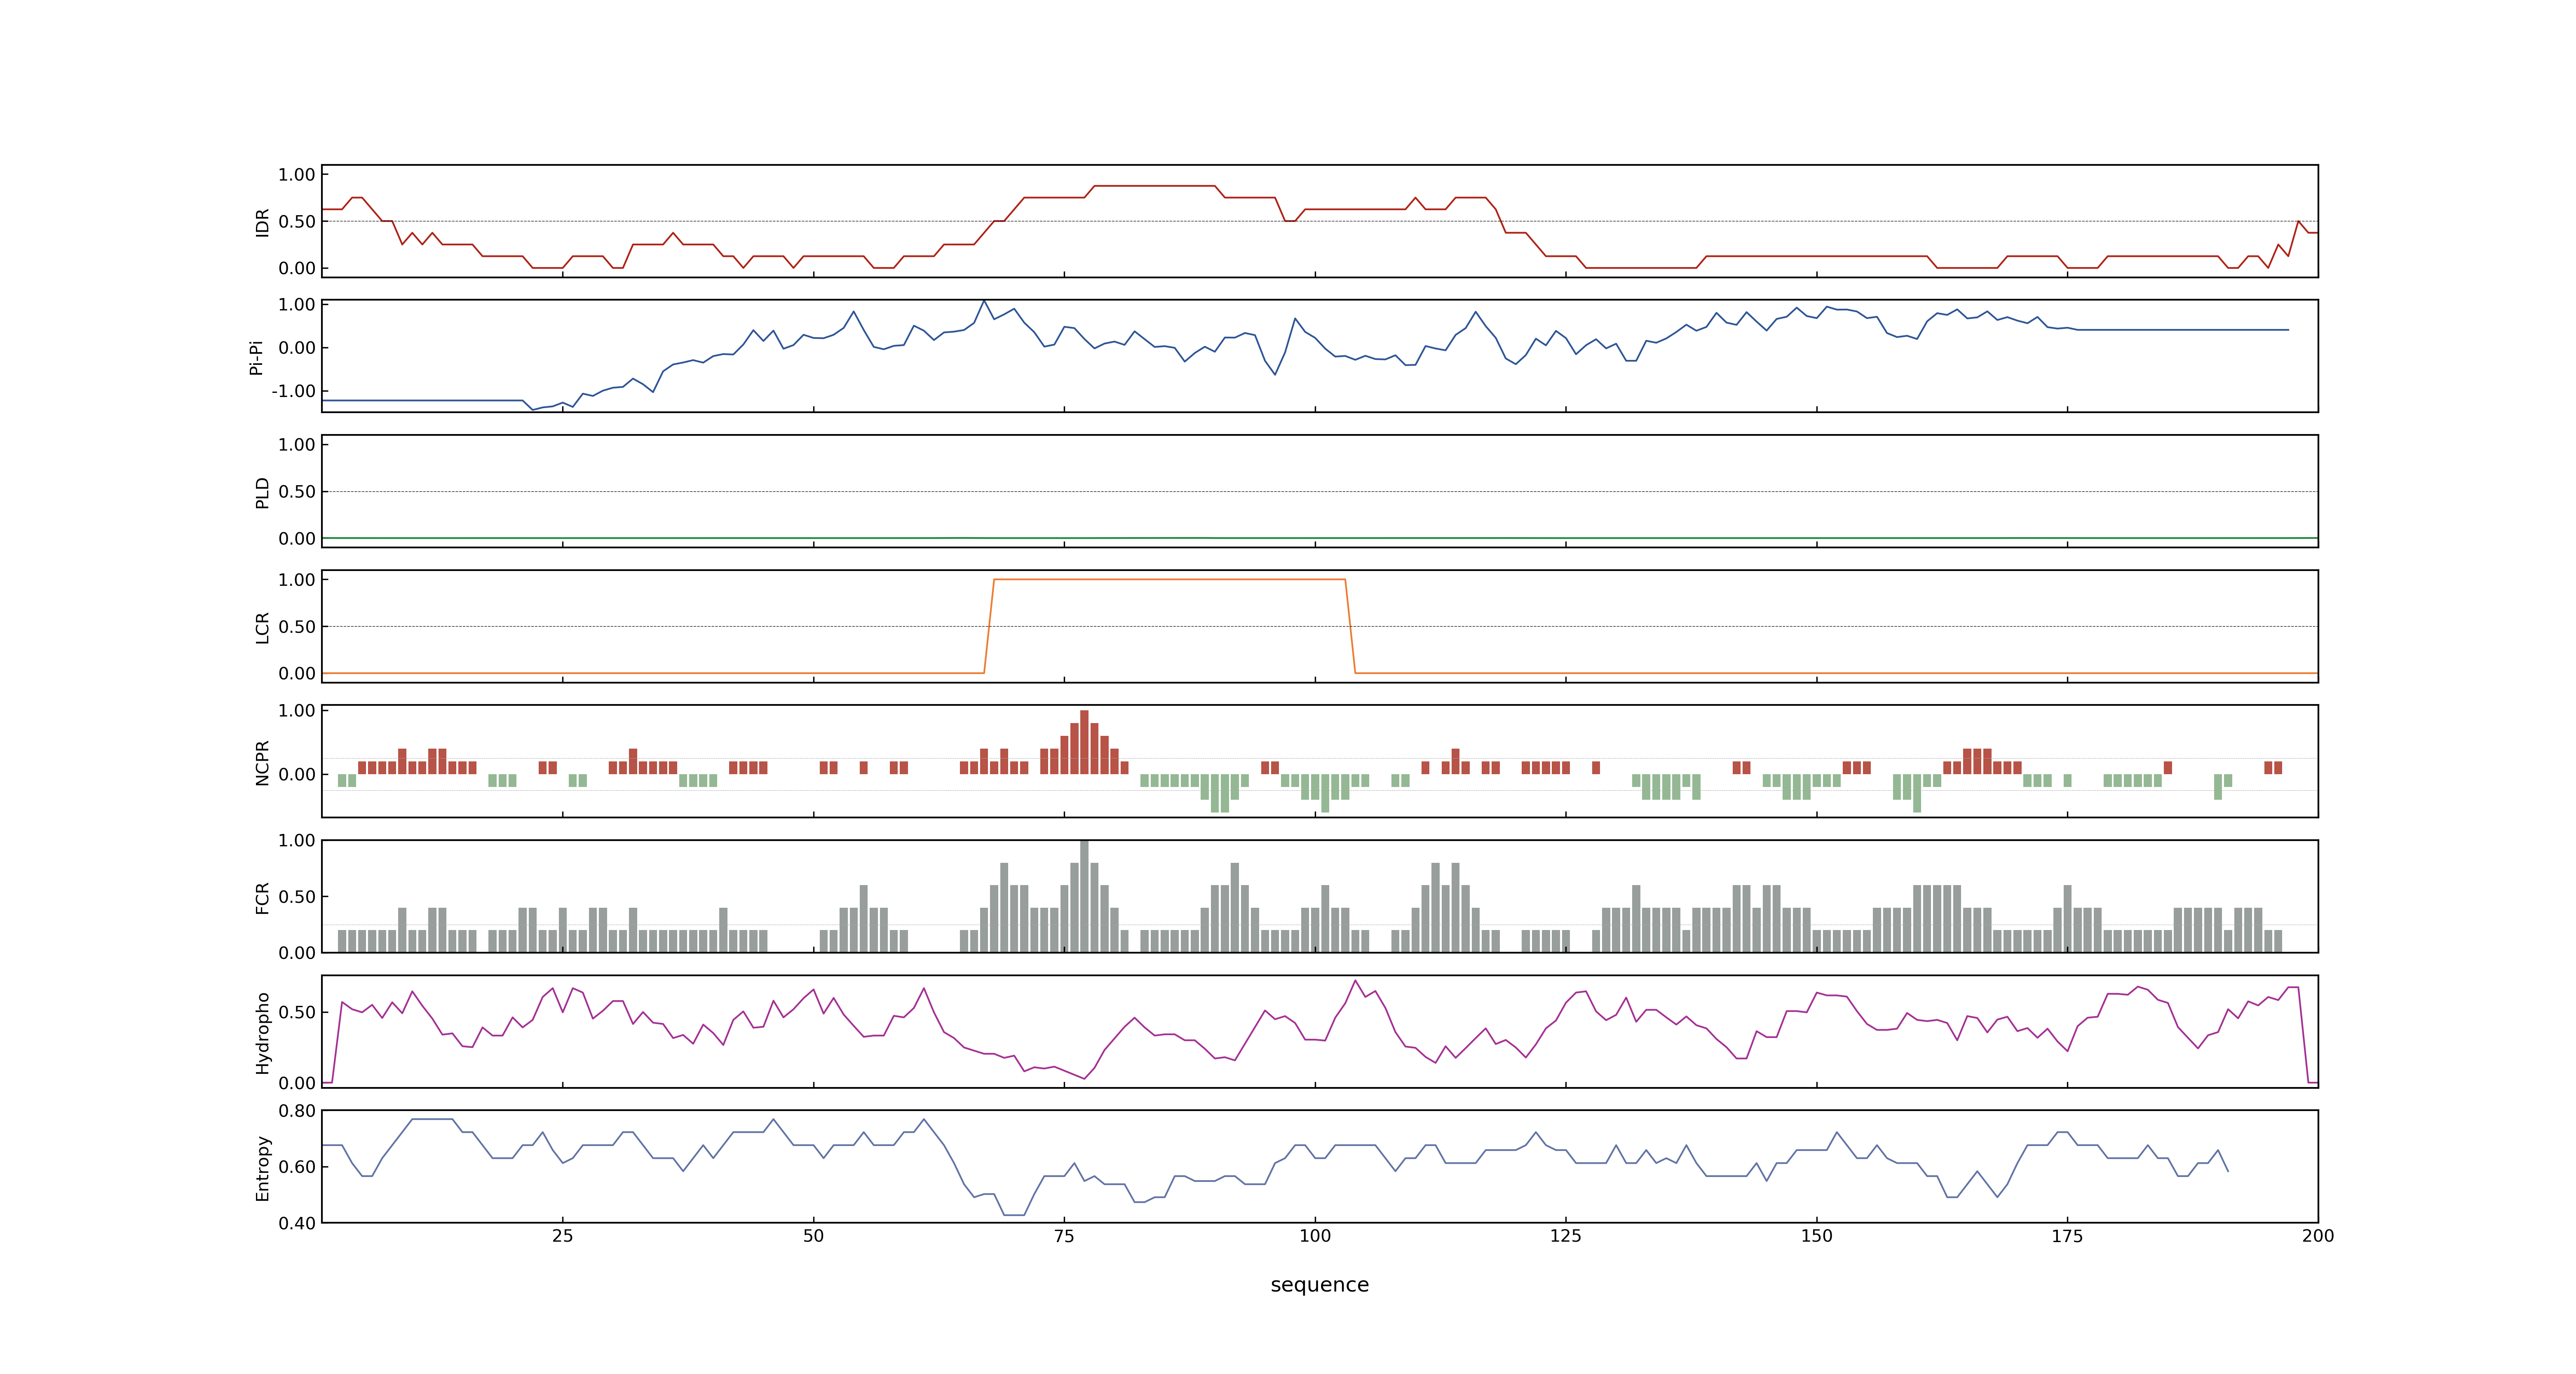Click the 0.50 tick on Hydropho axis
The image size is (2576, 1374).
[297, 1012]
